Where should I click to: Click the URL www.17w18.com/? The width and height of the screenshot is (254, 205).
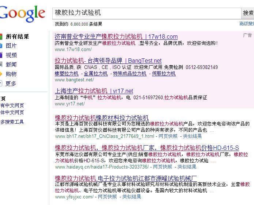(73, 50)
